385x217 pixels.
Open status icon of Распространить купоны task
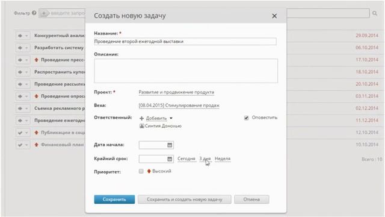(20, 72)
